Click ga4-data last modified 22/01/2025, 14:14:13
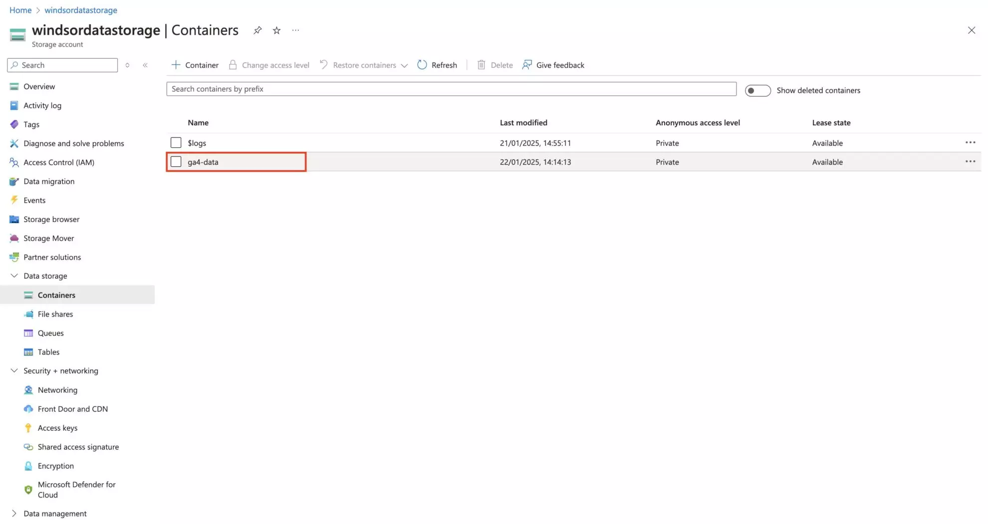The image size is (988, 524). point(535,162)
